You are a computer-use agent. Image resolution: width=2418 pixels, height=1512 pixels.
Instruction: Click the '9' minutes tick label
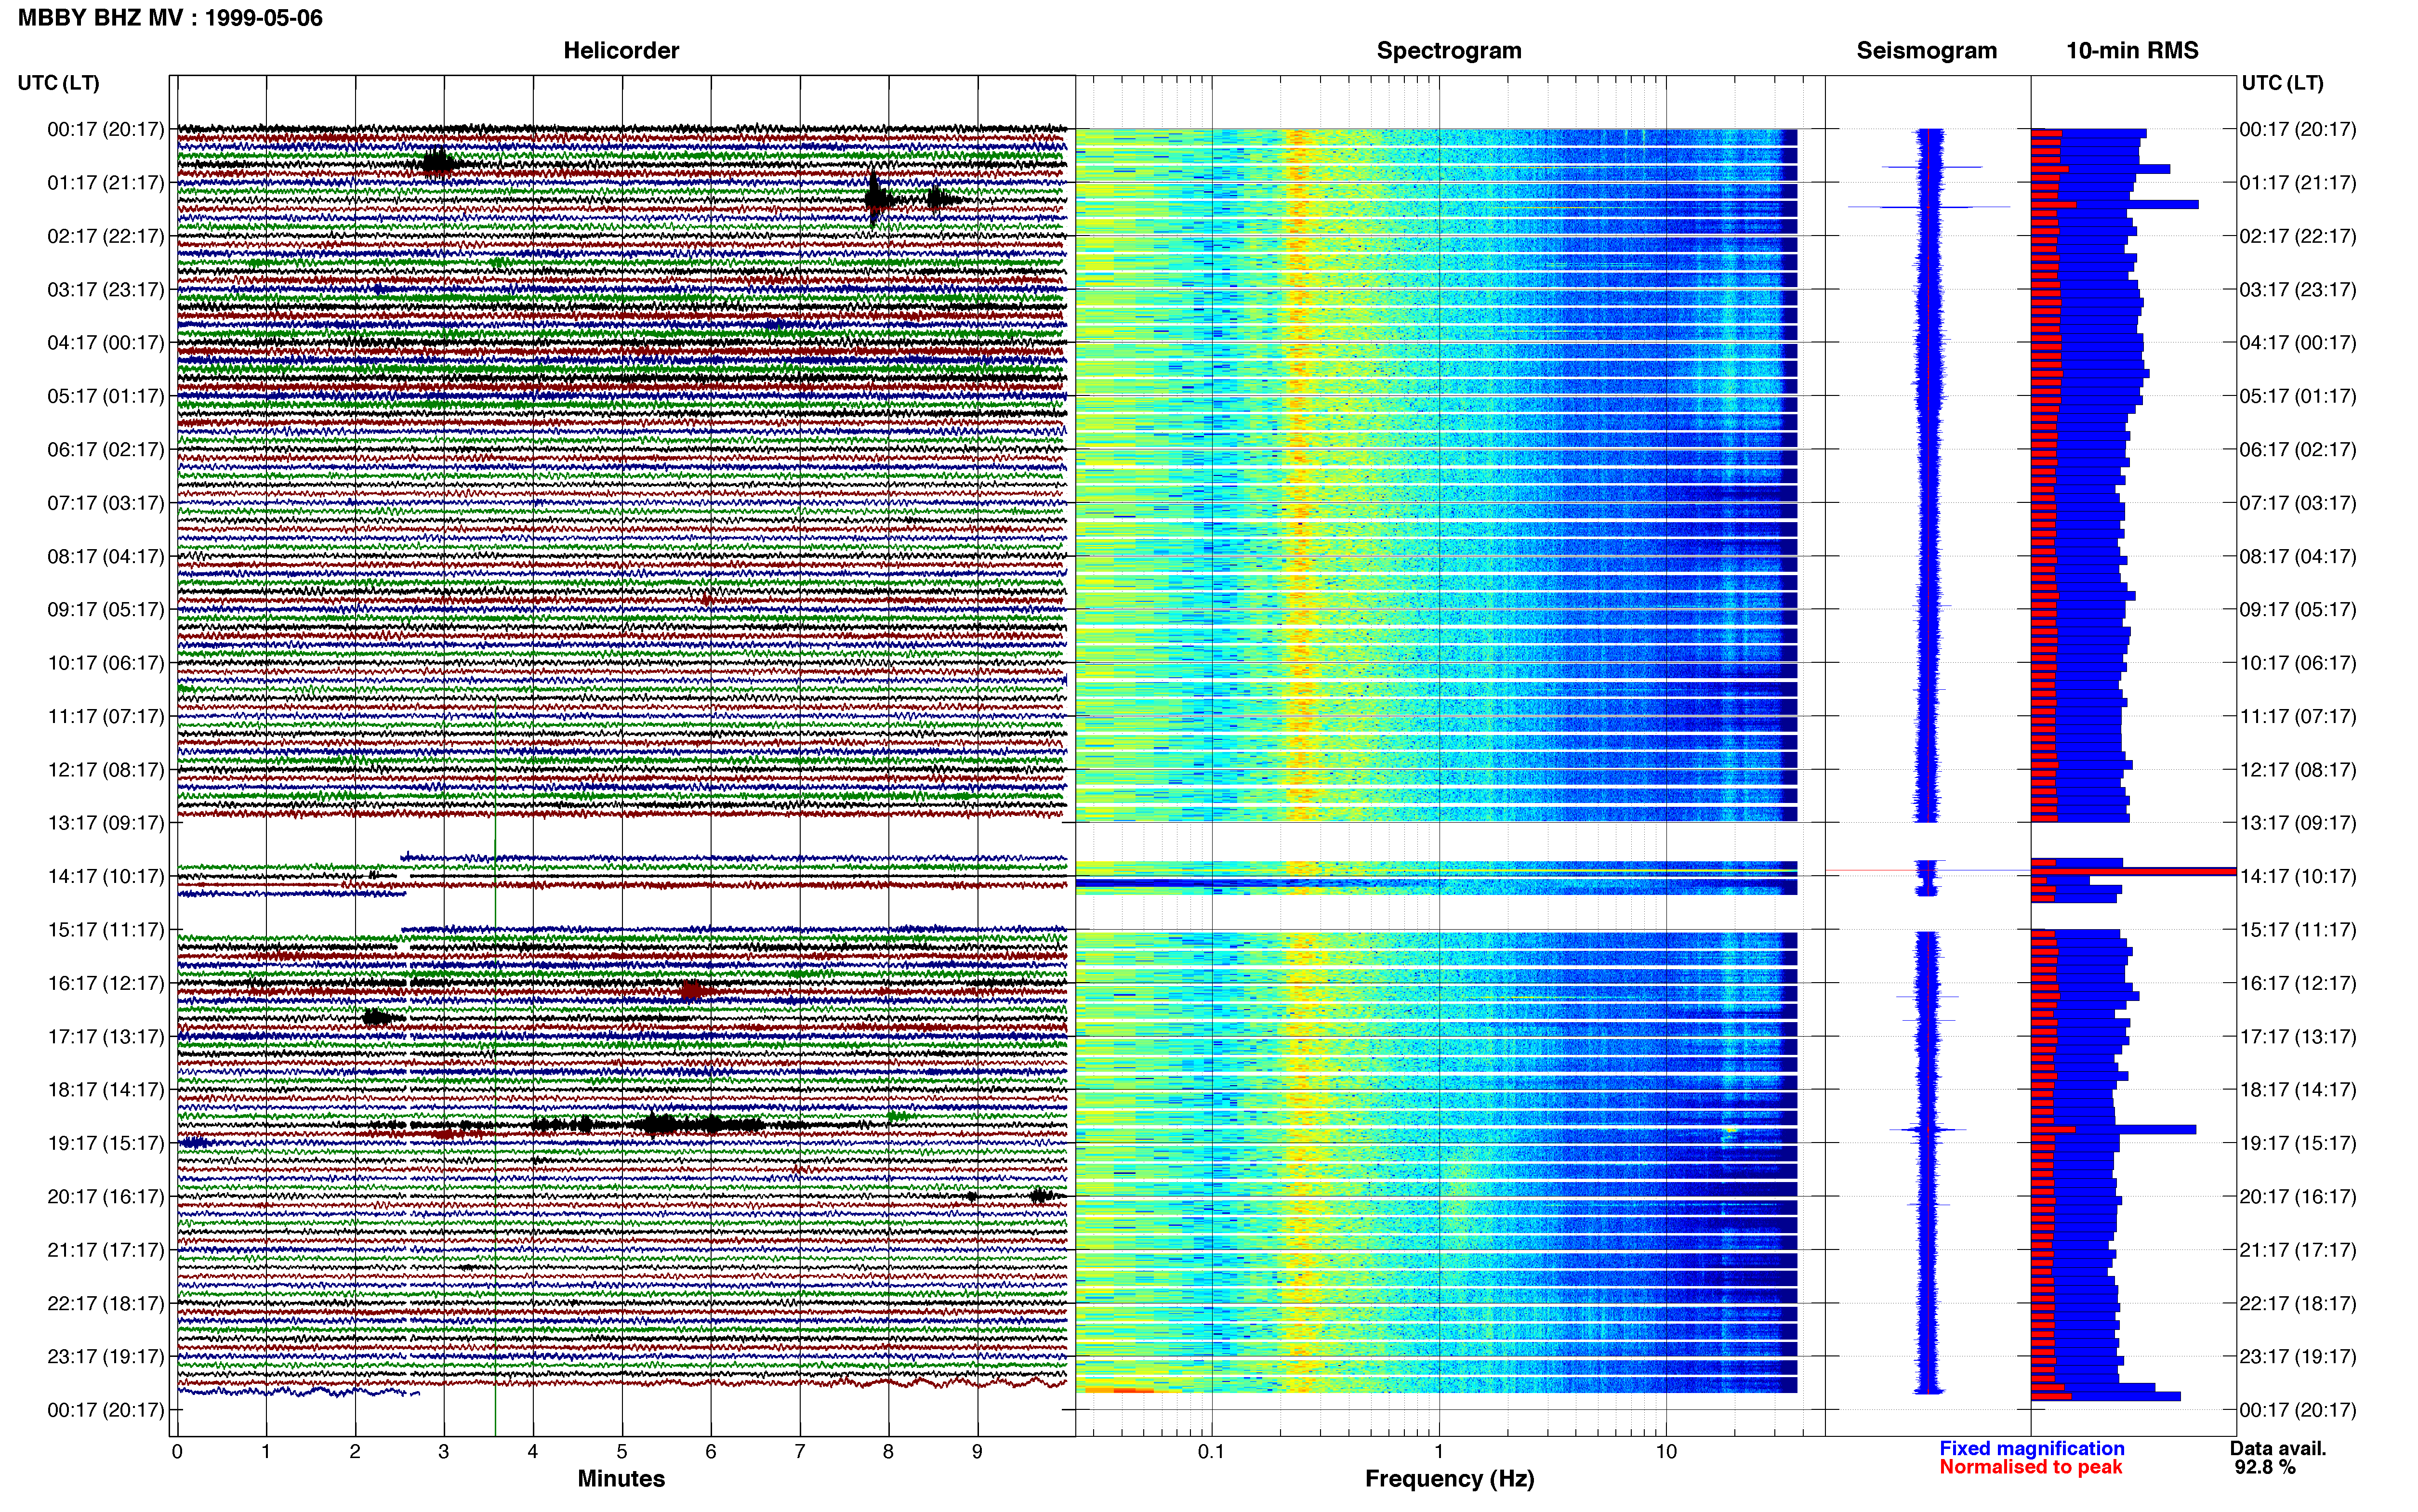point(977,1452)
